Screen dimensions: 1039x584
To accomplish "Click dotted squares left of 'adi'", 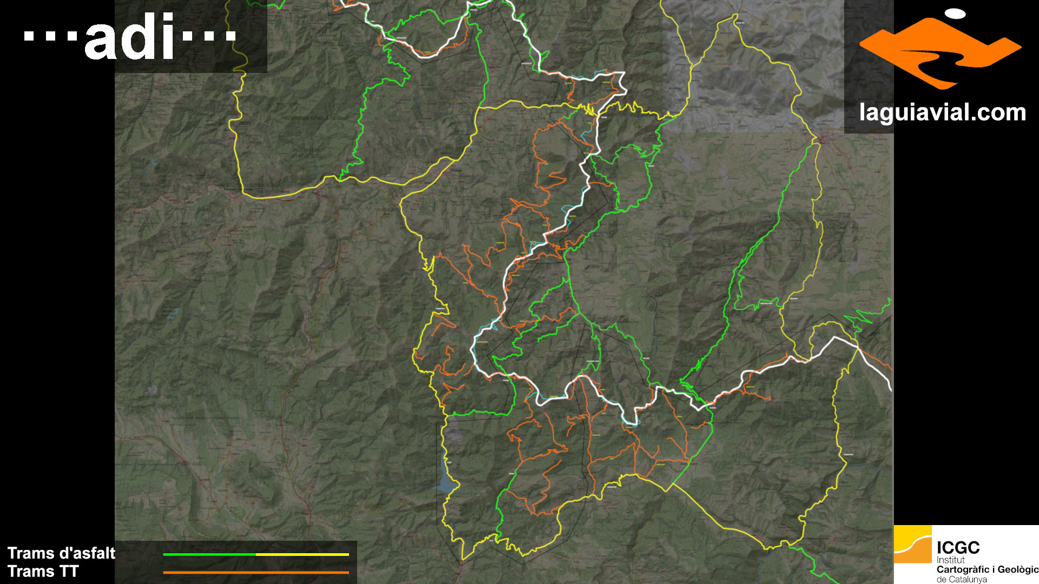I will (51, 36).
